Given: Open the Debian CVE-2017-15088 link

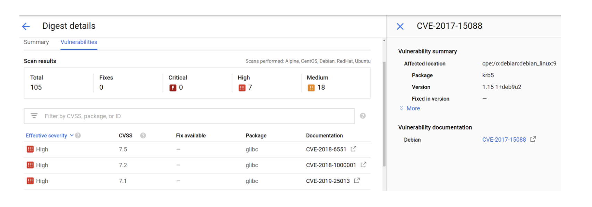Looking at the screenshot, I should pyautogui.click(x=504, y=139).
